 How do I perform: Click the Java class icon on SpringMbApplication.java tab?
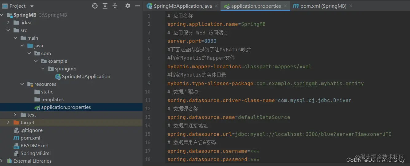150,6
